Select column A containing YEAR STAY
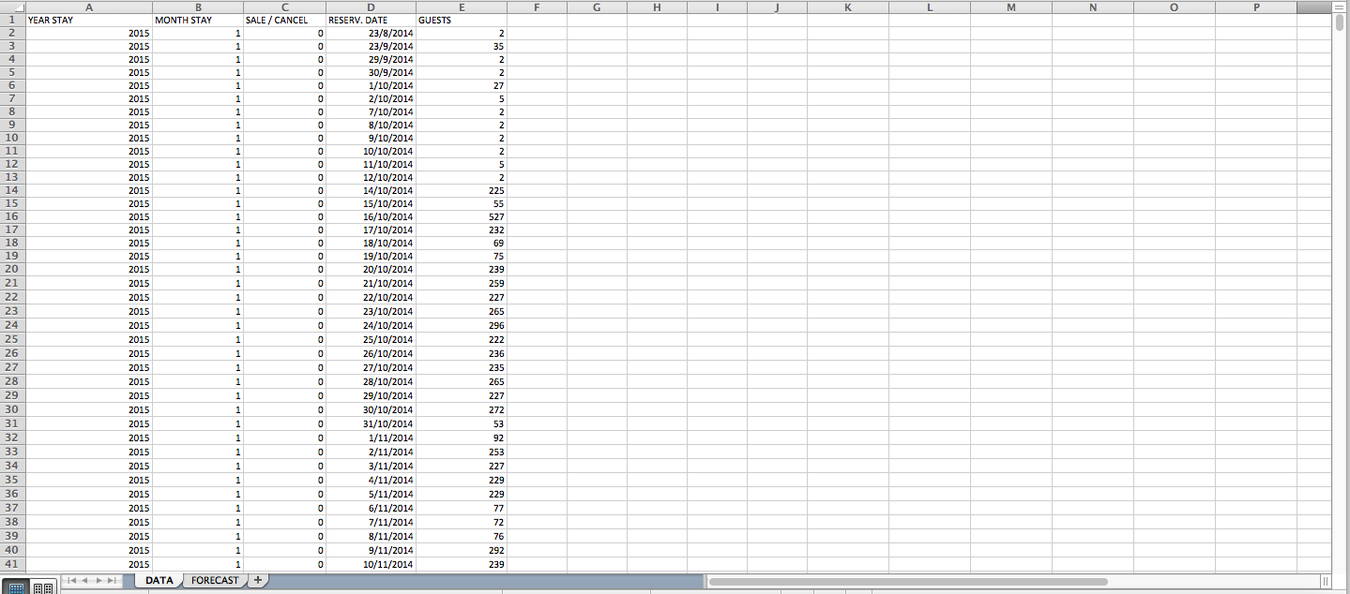 (89, 7)
